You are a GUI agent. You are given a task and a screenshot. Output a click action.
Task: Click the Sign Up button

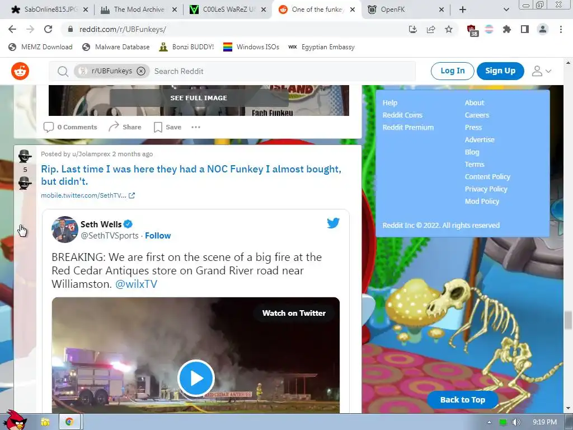500,71
